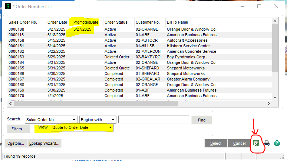The height and width of the screenshot is (161, 287).
Task: Open help with the question mark icon
Action: tap(277, 143)
